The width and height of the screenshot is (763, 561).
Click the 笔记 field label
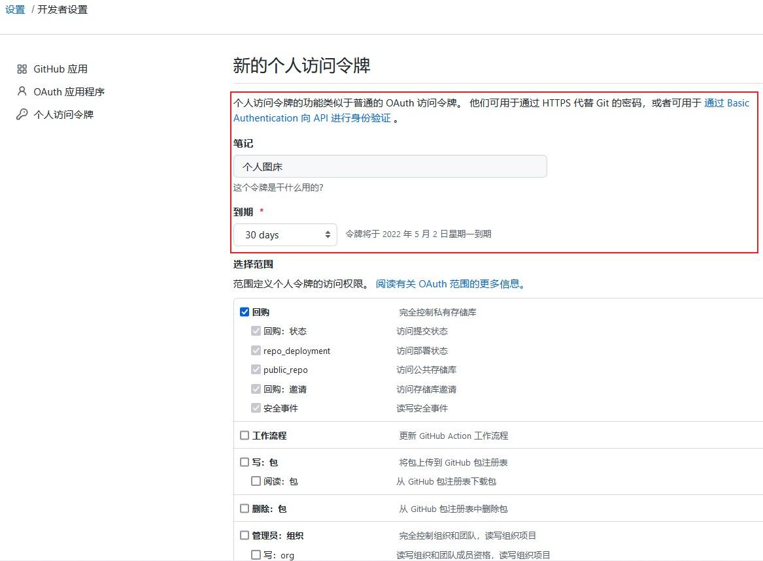[243, 144]
